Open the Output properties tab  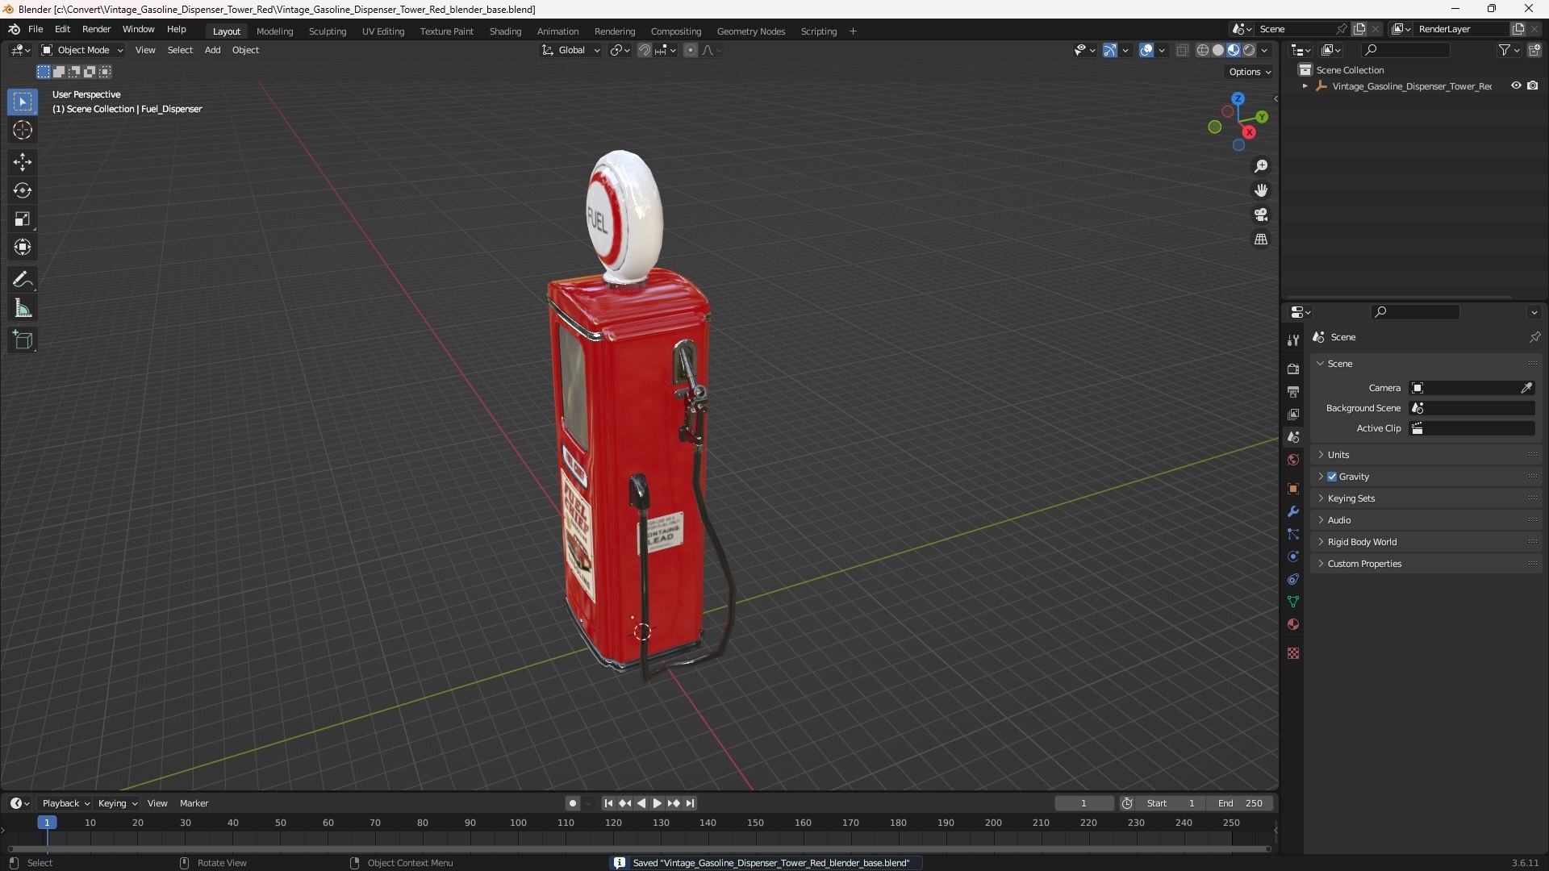(1293, 392)
